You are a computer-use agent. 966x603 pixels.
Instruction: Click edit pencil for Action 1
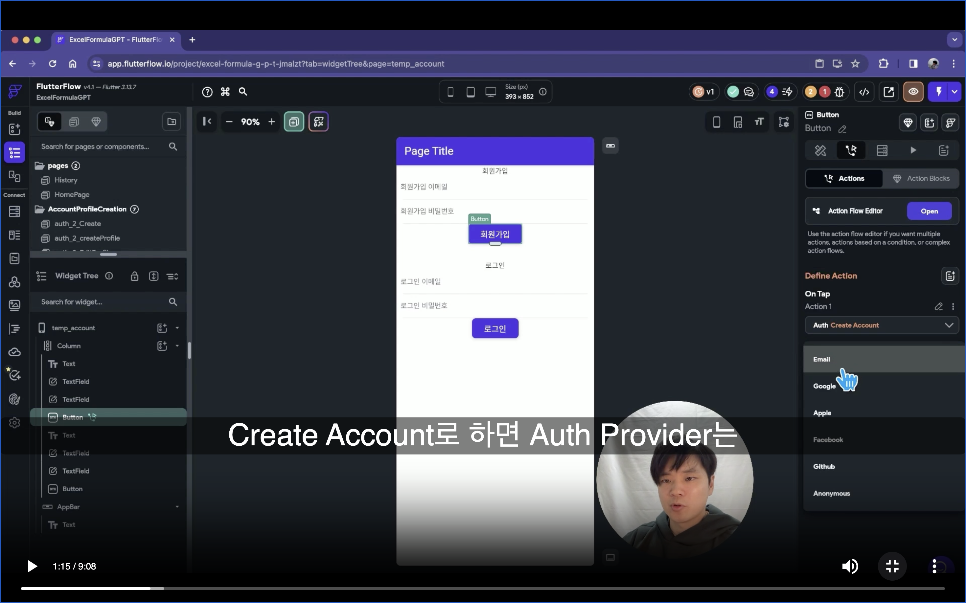pyautogui.click(x=938, y=306)
